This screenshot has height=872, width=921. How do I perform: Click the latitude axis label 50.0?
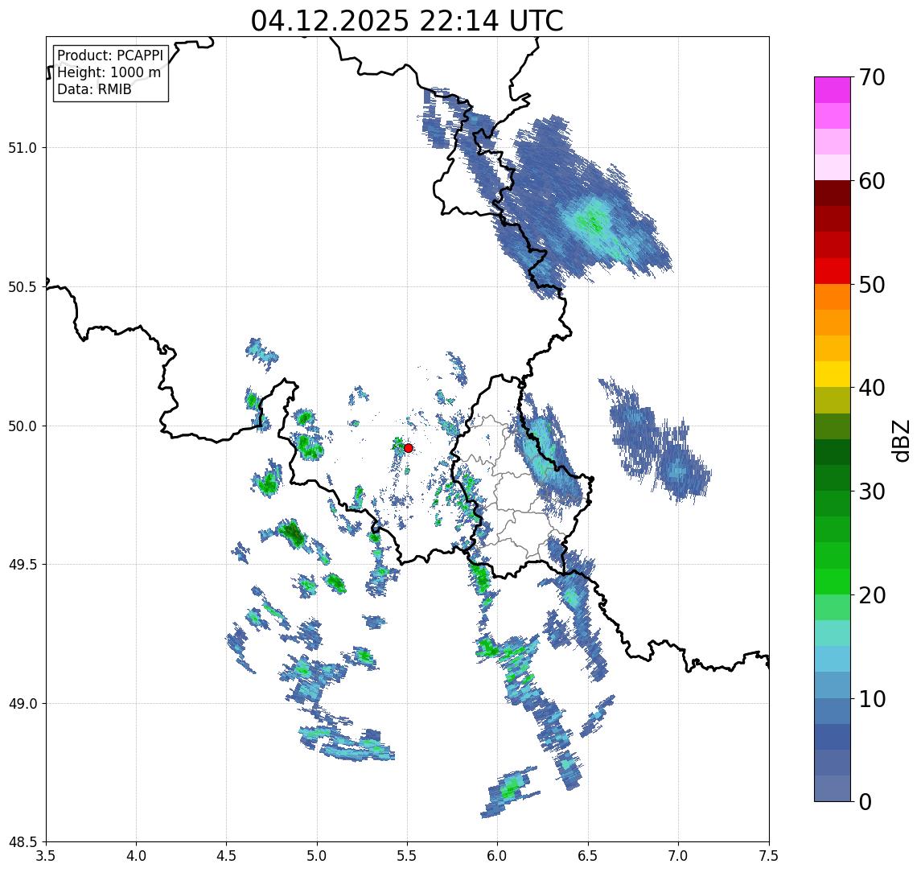point(23,426)
